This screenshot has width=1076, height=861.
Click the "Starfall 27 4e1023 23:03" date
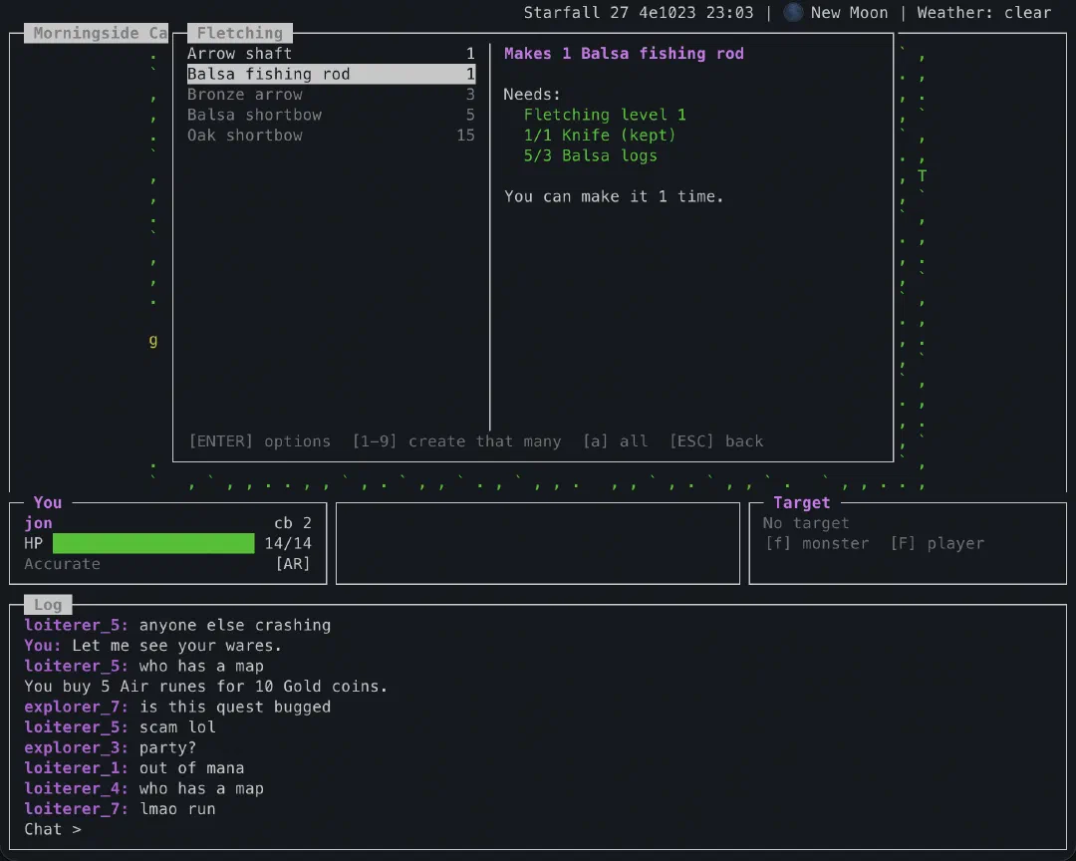tap(639, 13)
